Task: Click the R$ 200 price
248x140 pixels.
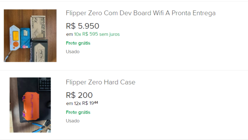Action: (79, 95)
